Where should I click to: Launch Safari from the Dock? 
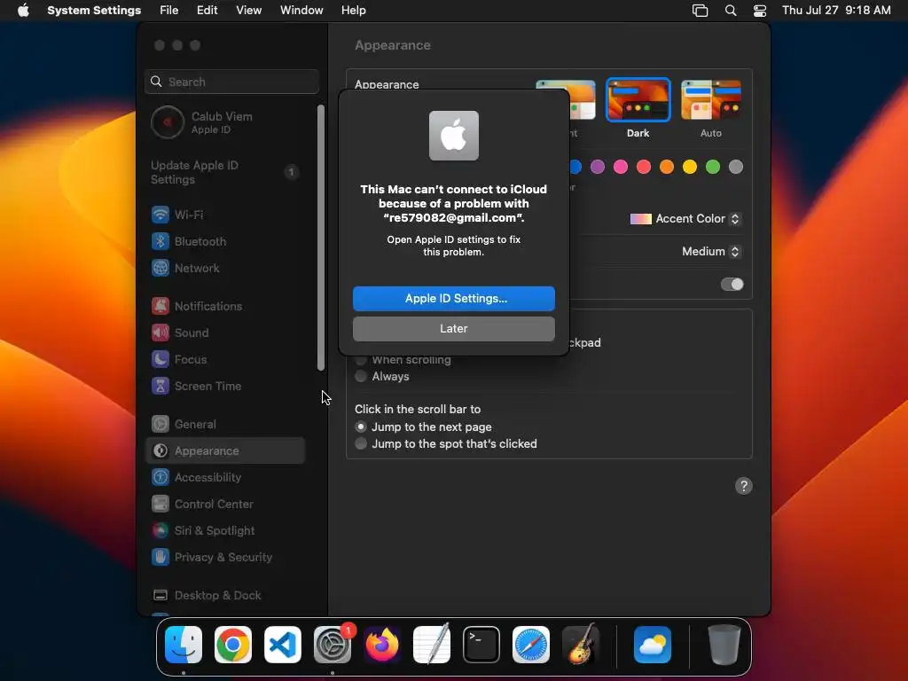pos(531,645)
